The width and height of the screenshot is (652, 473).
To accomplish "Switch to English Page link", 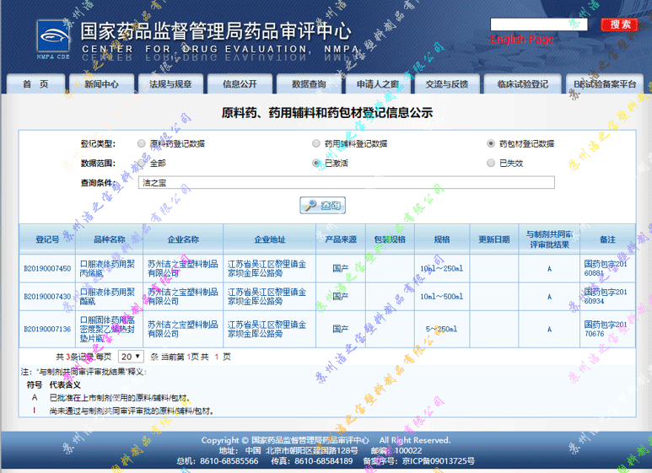I will (521, 40).
